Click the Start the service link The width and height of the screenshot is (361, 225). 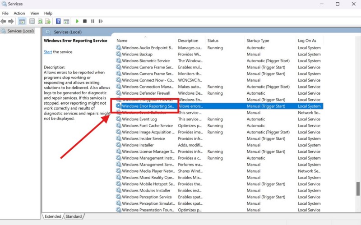tap(47, 52)
